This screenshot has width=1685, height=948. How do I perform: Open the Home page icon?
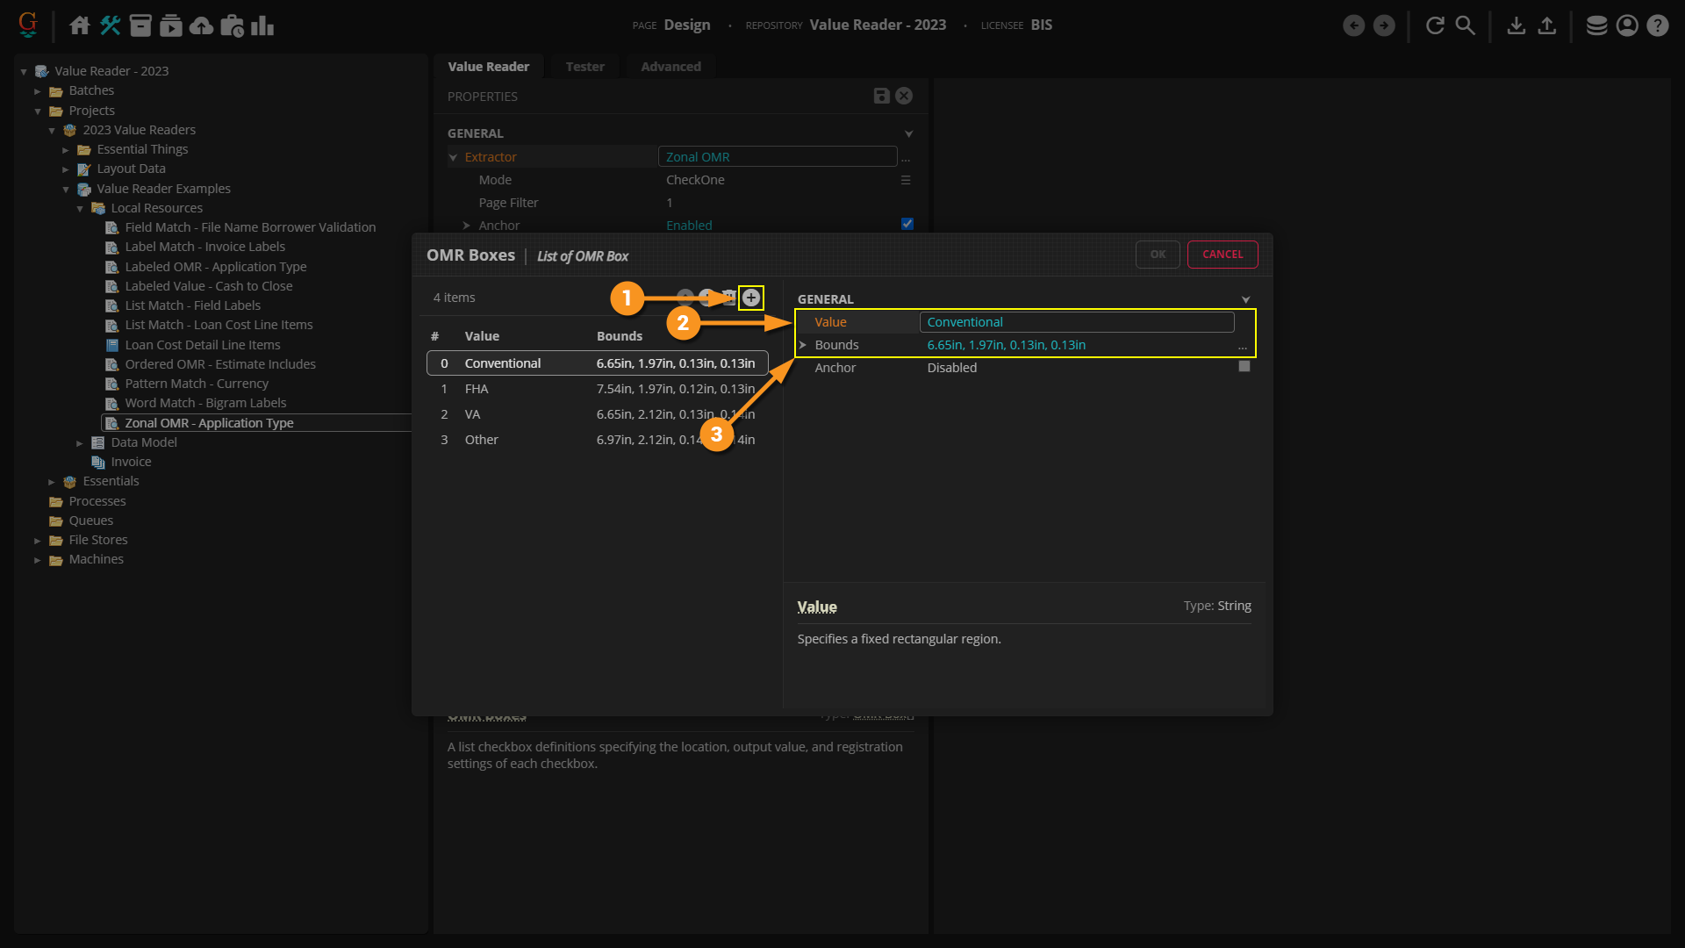[x=80, y=25]
